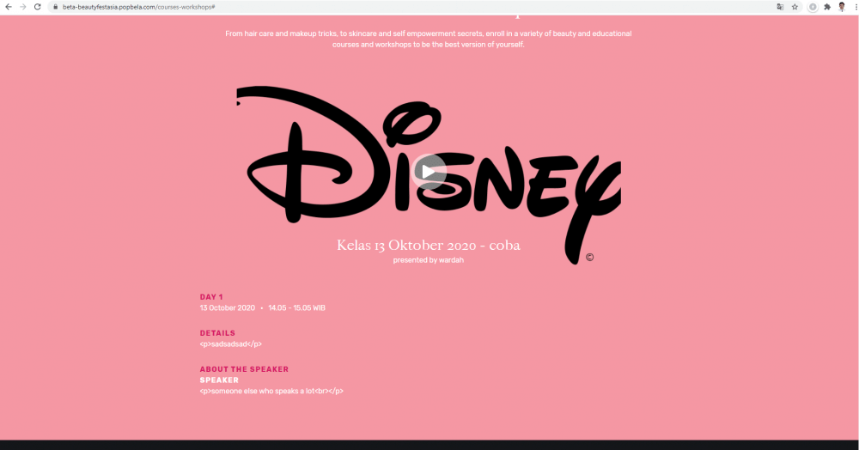Go back to the previous page
This screenshot has height=450, width=859.
tap(9, 7)
